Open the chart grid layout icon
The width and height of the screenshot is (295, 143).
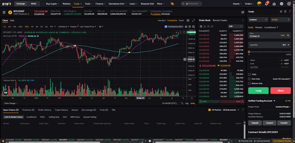click(188, 20)
